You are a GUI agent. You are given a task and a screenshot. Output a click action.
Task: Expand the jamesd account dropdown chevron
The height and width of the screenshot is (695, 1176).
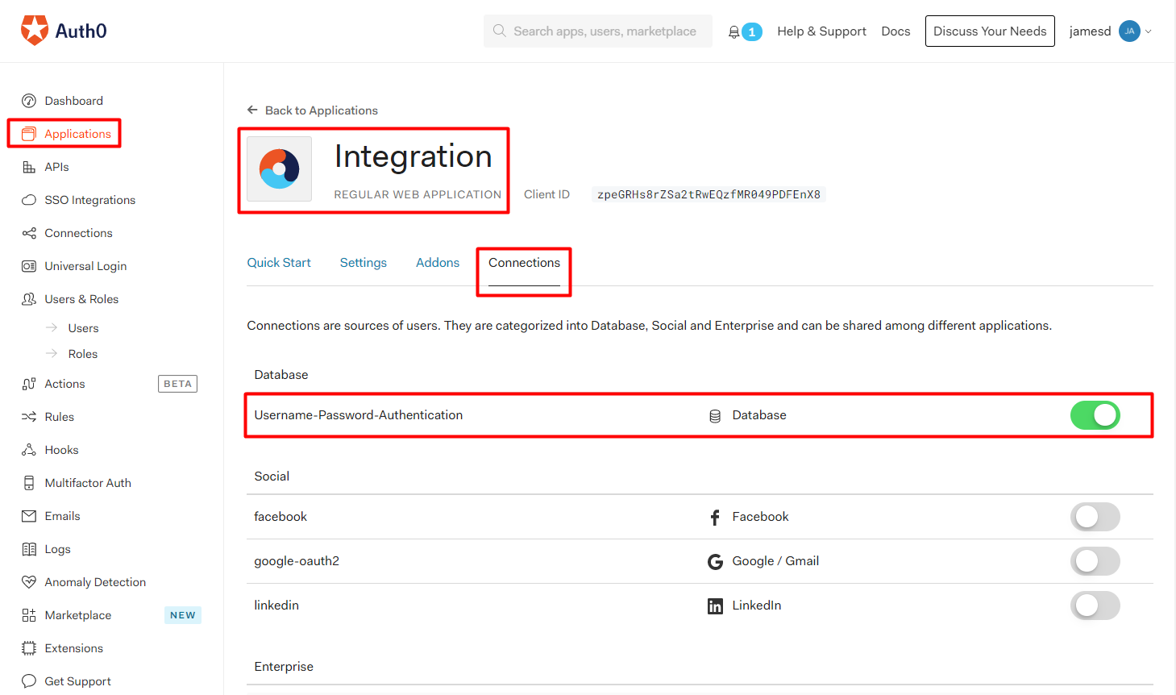pyautogui.click(x=1149, y=31)
